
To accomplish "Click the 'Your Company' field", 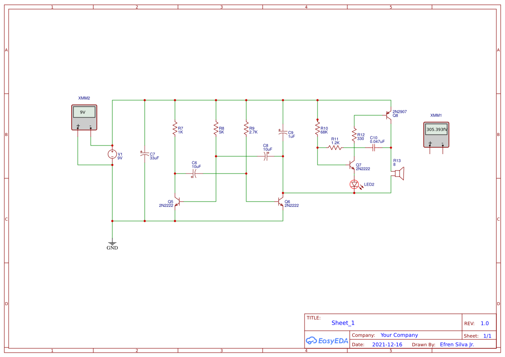I will [399, 335].
